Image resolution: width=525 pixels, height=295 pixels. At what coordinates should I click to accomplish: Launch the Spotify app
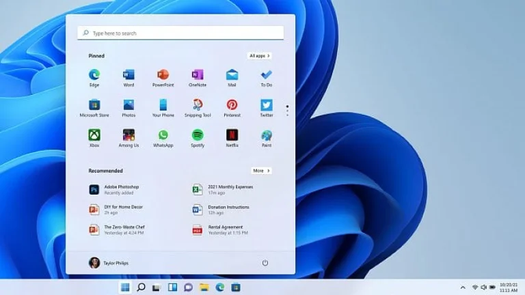198,138
